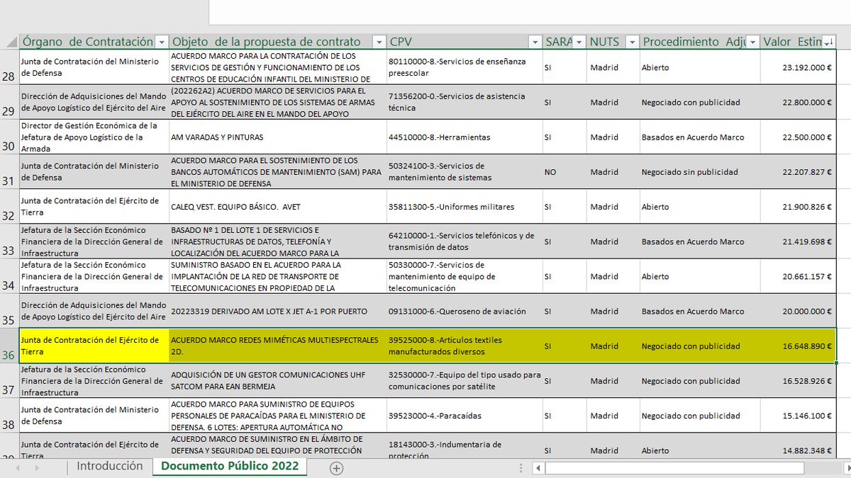The width and height of the screenshot is (851, 478).
Task: Click 'Abierto' procedure cell in row 32
Action: [x=699, y=206]
